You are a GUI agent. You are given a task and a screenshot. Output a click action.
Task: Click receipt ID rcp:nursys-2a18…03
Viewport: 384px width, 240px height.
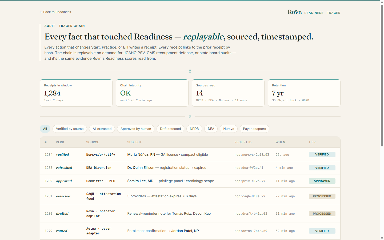[252, 155]
